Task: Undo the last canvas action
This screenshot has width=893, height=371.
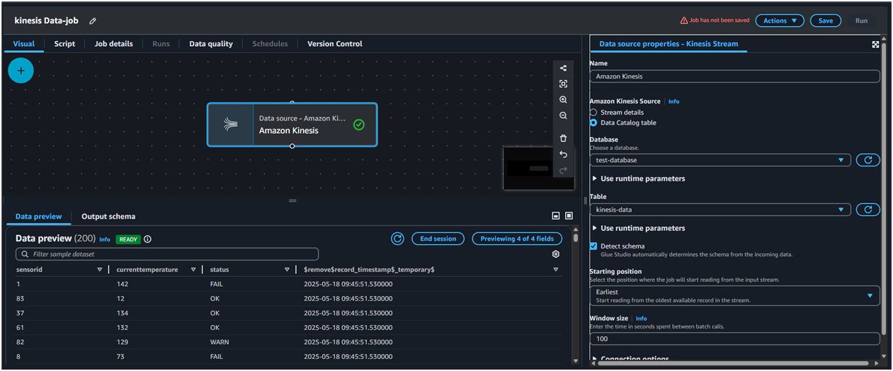Action: tap(563, 154)
